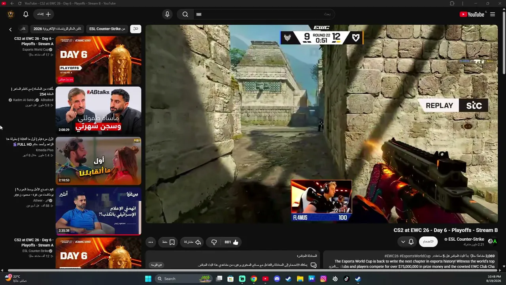Screen dimensions: 506x285
Task: Open the notifications bell in the header
Action: click(26, 14)
